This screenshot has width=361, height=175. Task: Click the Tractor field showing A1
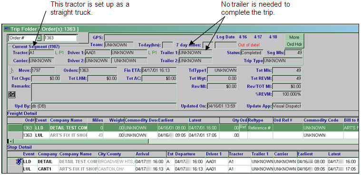(41, 53)
